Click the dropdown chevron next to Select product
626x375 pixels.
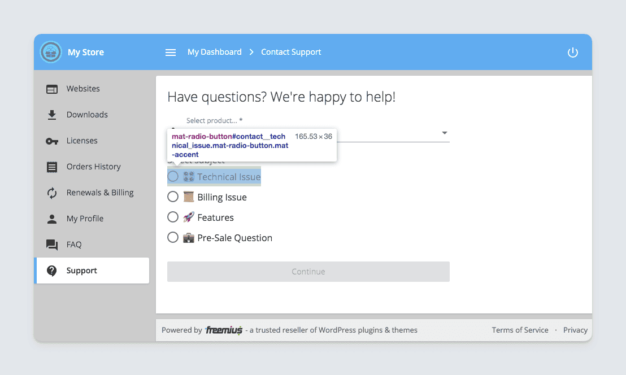tap(445, 133)
